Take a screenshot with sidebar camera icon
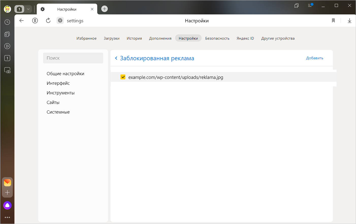The height and width of the screenshot is (224, 356). [7, 70]
